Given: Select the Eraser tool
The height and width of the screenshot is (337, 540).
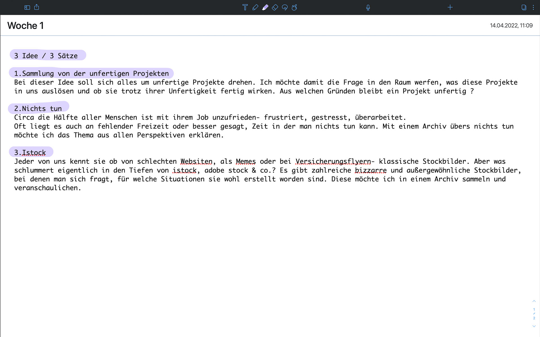Looking at the screenshot, I should [275, 7].
